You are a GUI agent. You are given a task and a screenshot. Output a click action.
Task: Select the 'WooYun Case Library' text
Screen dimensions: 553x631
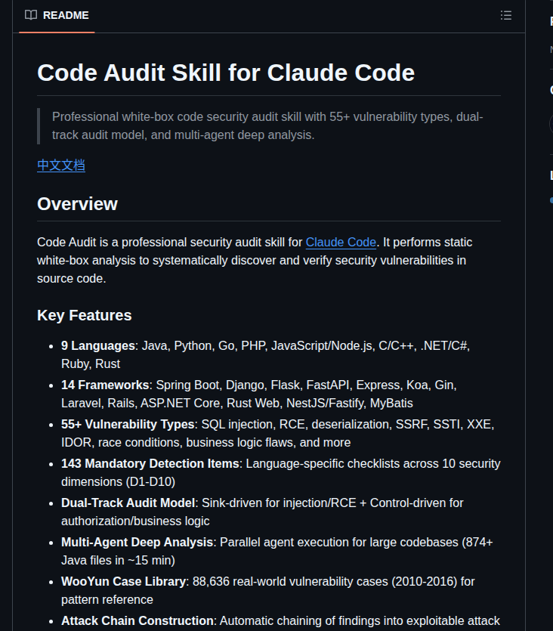click(x=123, y=581)
